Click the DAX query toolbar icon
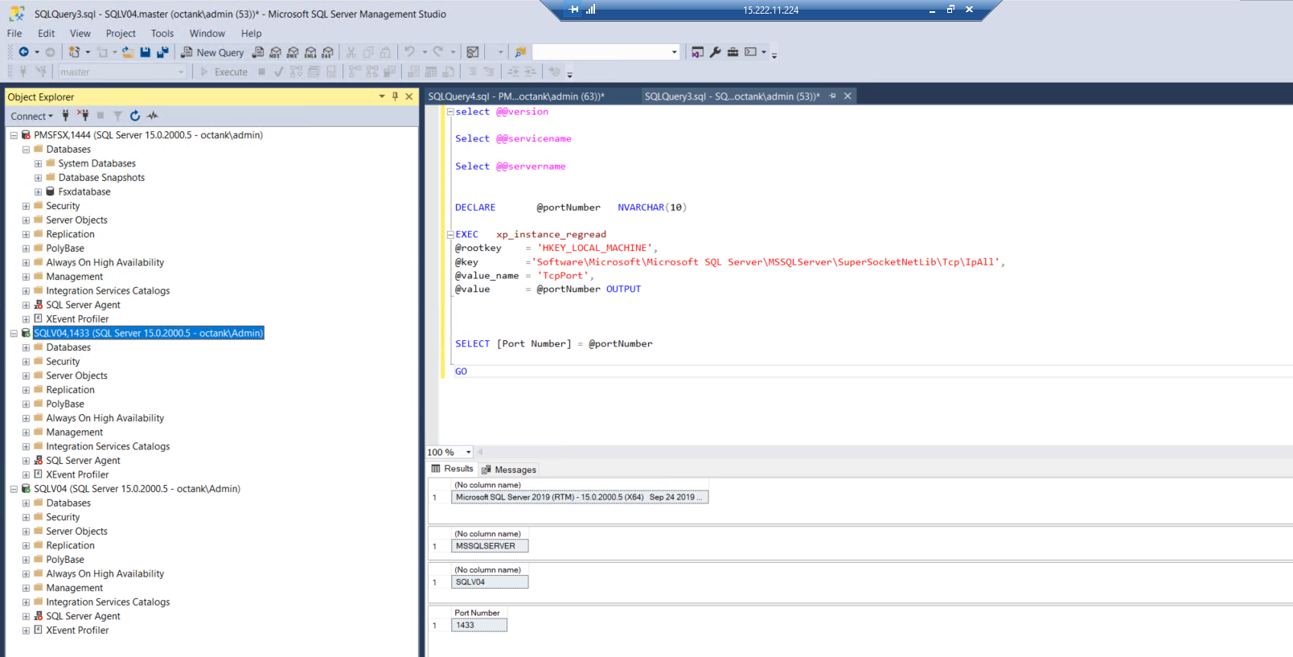Viewport: 1293px width, 657px height. tap(327, 52)
